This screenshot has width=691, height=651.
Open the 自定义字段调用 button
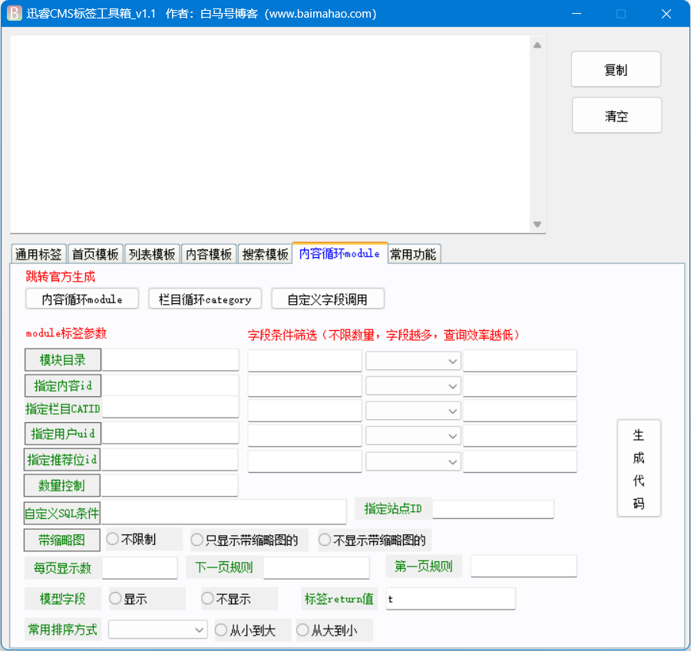[327, 299]
